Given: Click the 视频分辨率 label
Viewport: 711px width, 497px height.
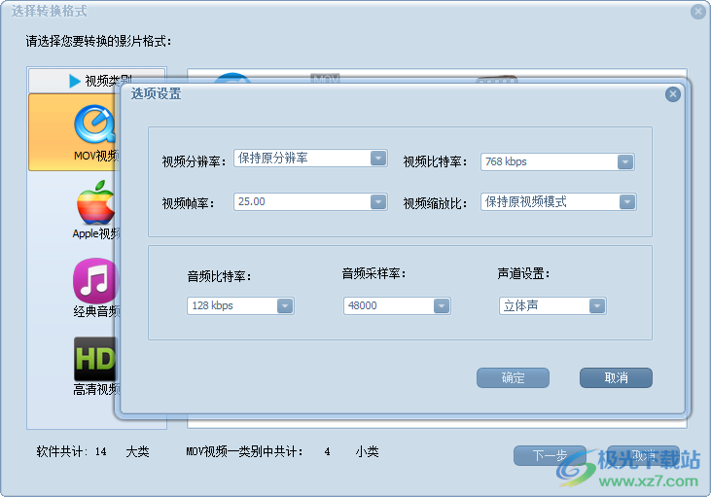Looking at the screenshot, I should pyautogui.click(x=194, y=161).
